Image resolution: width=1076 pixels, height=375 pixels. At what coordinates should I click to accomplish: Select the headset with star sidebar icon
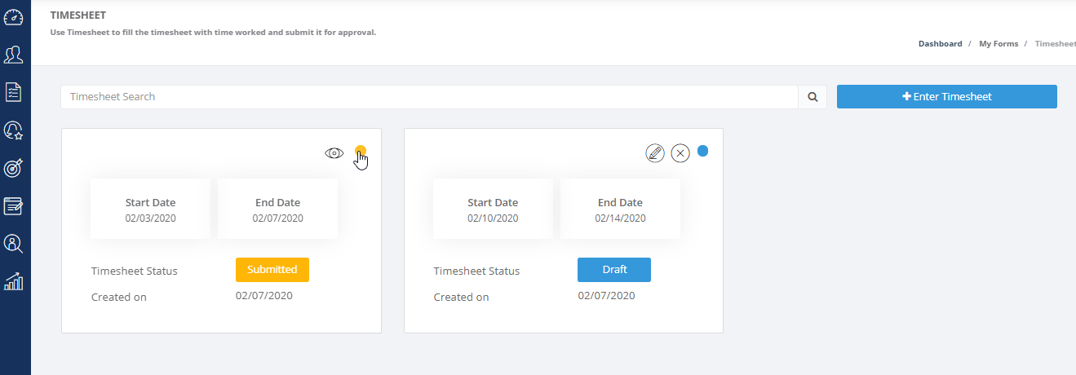[x=14, y=130]
